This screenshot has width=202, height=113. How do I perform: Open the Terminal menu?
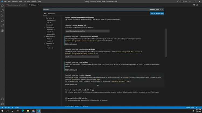coord(34,2)
